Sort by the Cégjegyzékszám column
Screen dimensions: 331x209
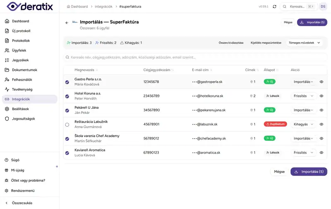[x=158, y=70]
